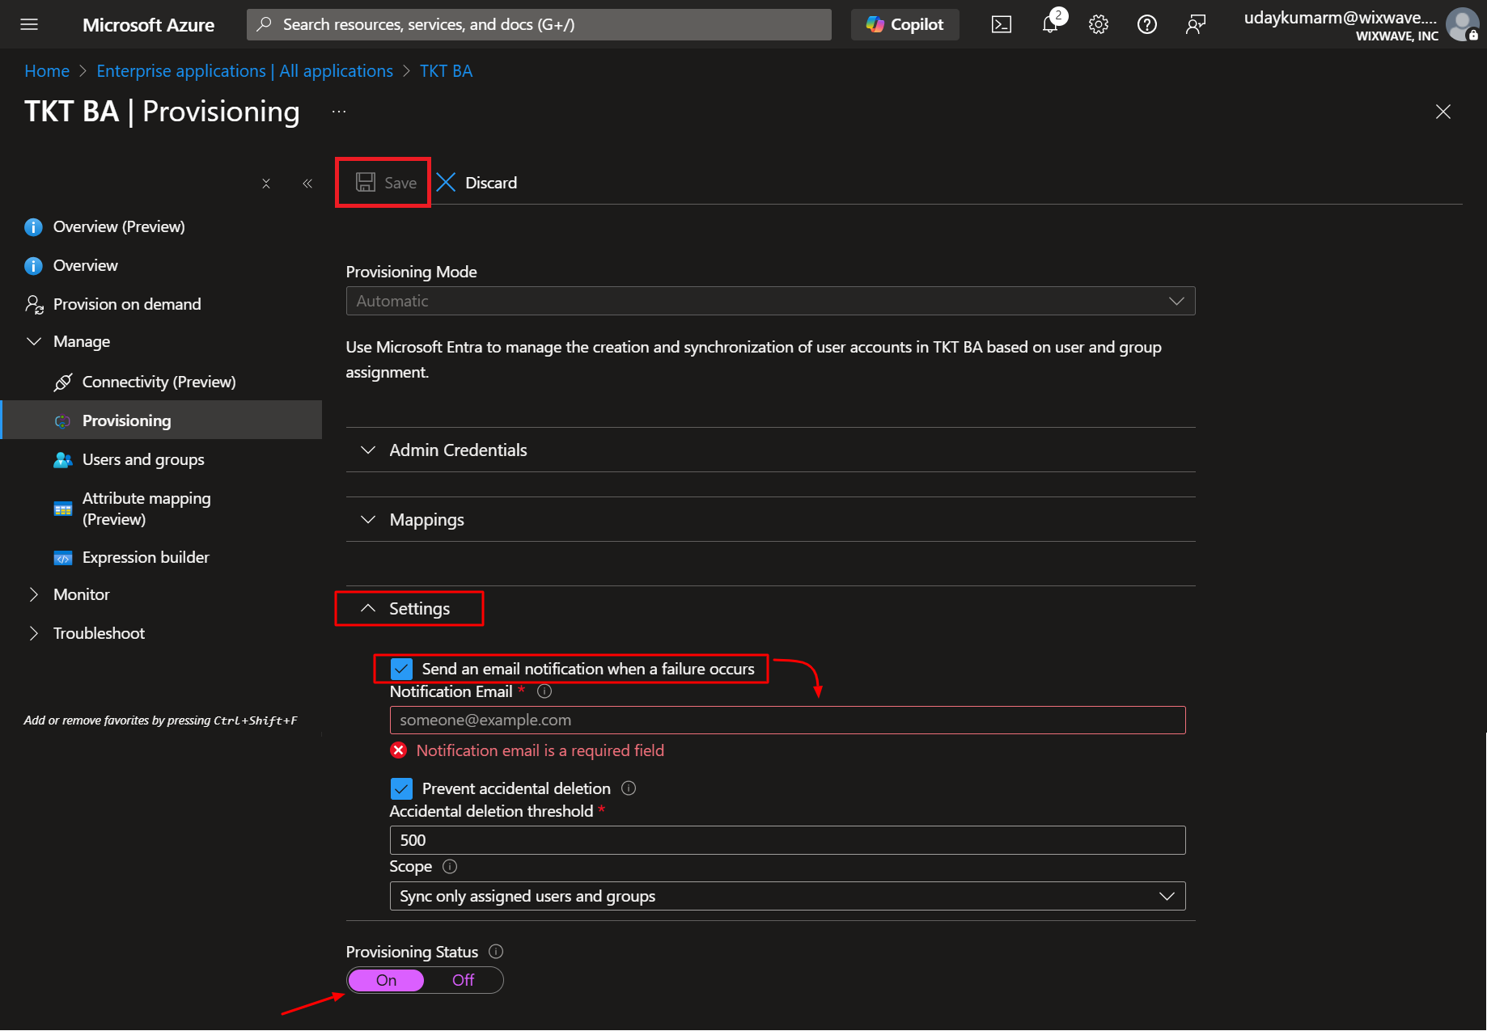The image size is (1487, 1031).
Task: Click the Notification Email input field
Action: click(787, 720)
